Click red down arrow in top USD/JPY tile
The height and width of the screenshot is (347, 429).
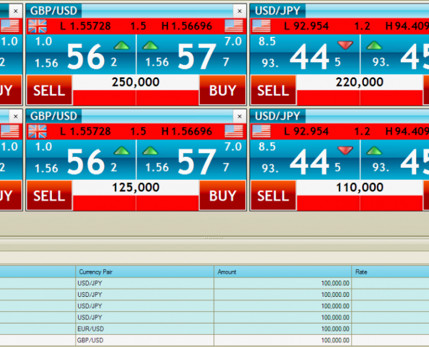(345, 45)
